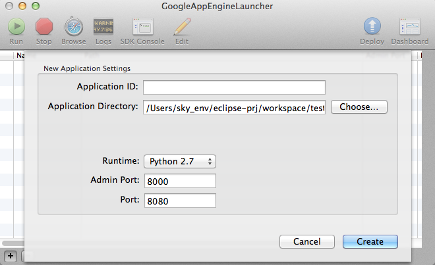The height and width of the screenshot is (265, 435).
Task: Click the Application Directory path field
Action: click(234, 107)
